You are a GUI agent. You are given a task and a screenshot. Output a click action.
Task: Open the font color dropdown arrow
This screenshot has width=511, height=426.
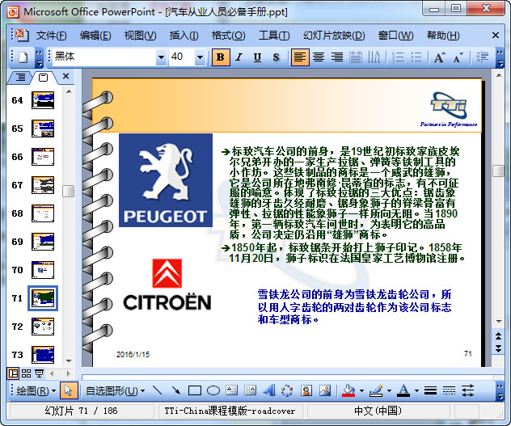(x=417, y=390)
